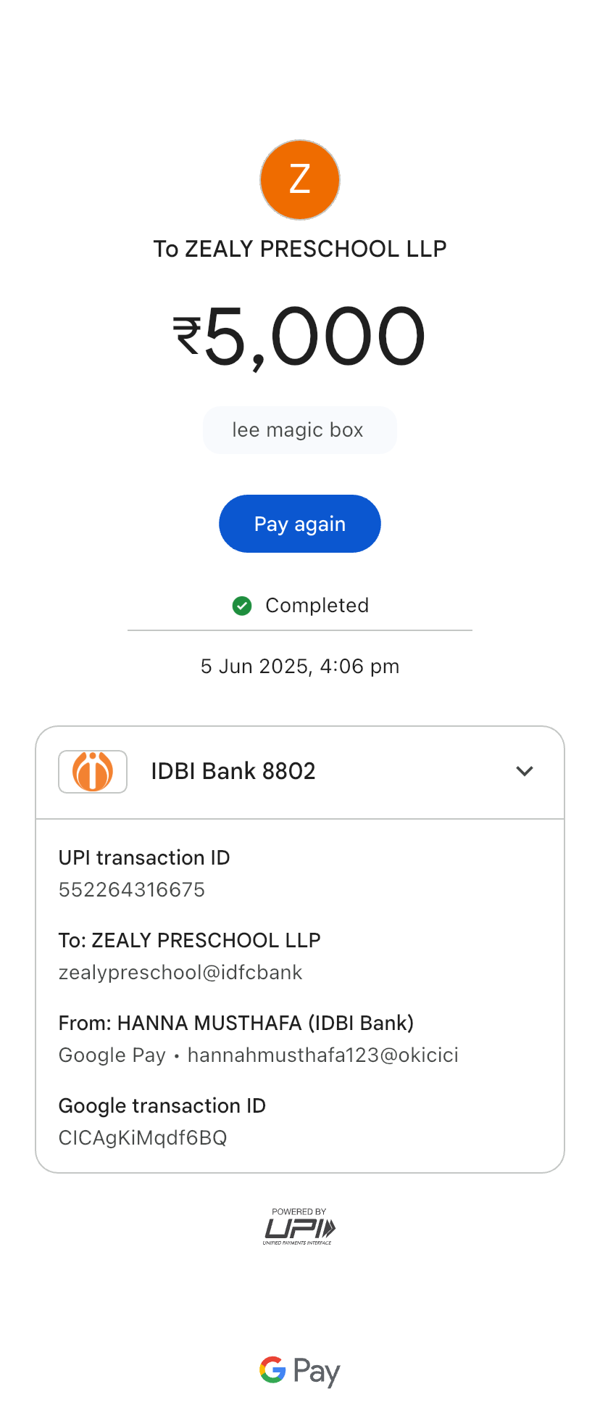This screenshot has height=1413, width=600.
Task: Click the zealypreschool@idfcbank UPI address
Action: [180, 973]
